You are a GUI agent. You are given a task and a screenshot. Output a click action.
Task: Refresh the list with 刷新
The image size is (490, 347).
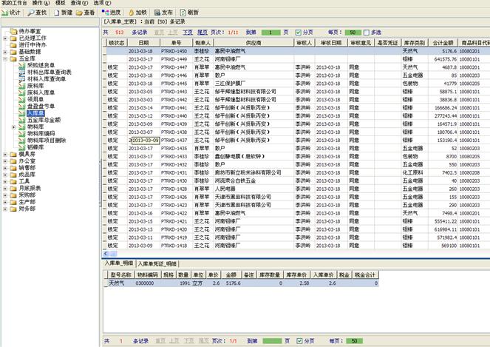pos(188,13)
